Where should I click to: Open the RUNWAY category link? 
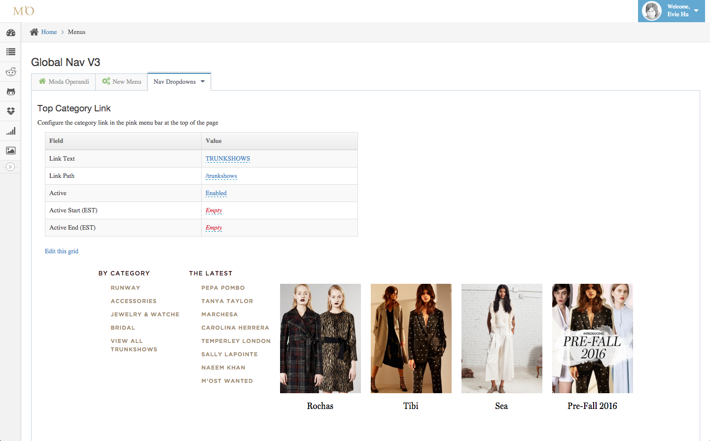click(x=125, y=288)
